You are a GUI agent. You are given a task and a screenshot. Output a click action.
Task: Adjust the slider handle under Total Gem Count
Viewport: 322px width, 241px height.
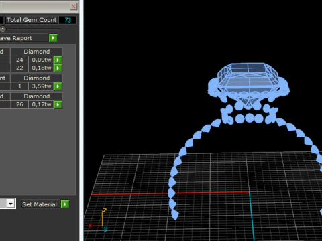tap(3, 29)
